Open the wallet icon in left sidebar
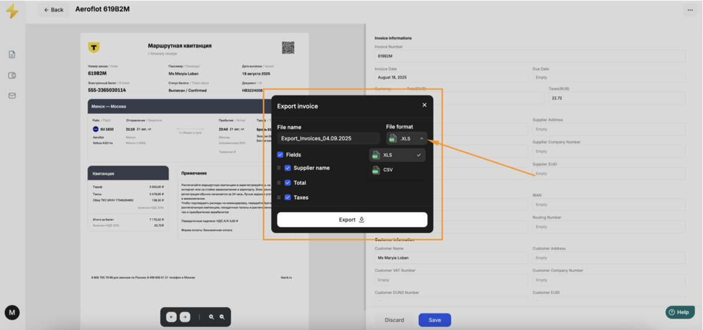Viewport: 703px width, 330px height. tap(12, 75)
